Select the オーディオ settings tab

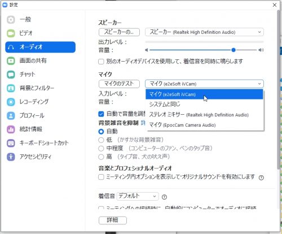pyautogui.click(x=41, y=47)
